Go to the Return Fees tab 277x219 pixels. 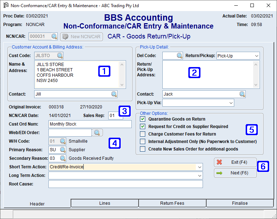click(x=172, y=203)
